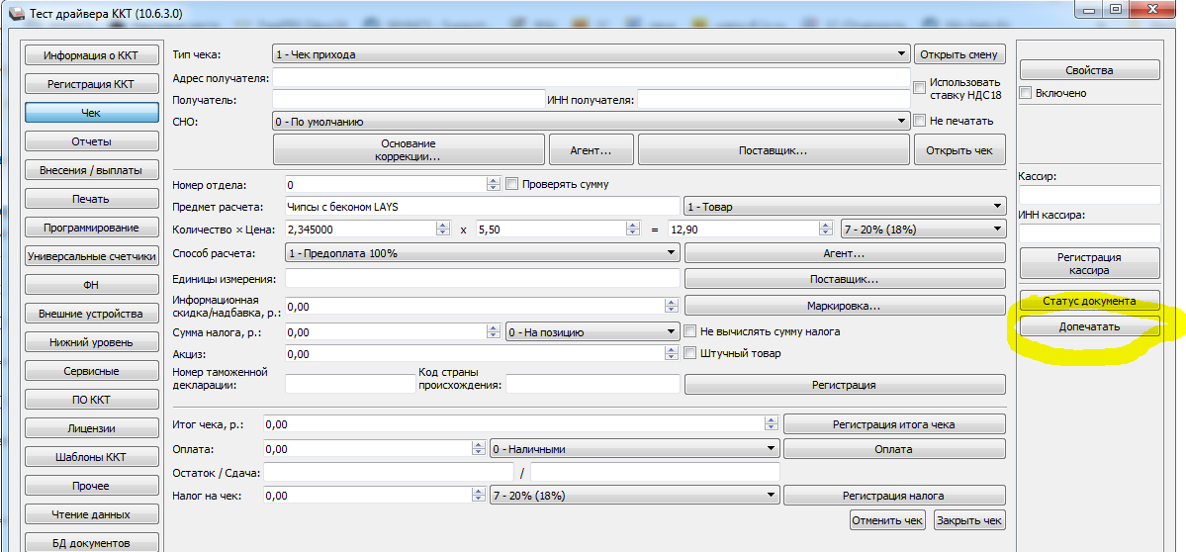Go to the 'ФН' section
Viewport: 1186px width, 552px height.
pos(91,285)
